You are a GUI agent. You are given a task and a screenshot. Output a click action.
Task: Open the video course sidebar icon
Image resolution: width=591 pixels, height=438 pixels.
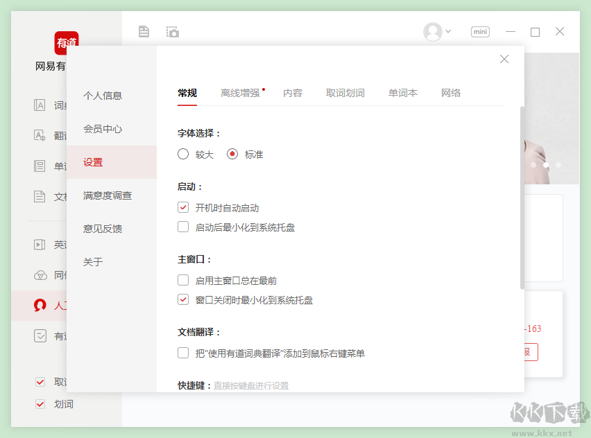tap(40, 245)
